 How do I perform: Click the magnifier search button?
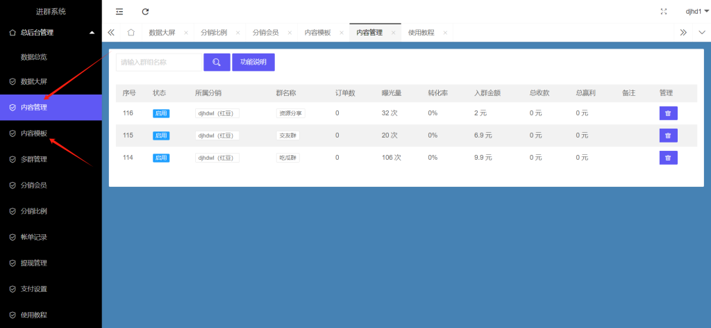[217, 63]
